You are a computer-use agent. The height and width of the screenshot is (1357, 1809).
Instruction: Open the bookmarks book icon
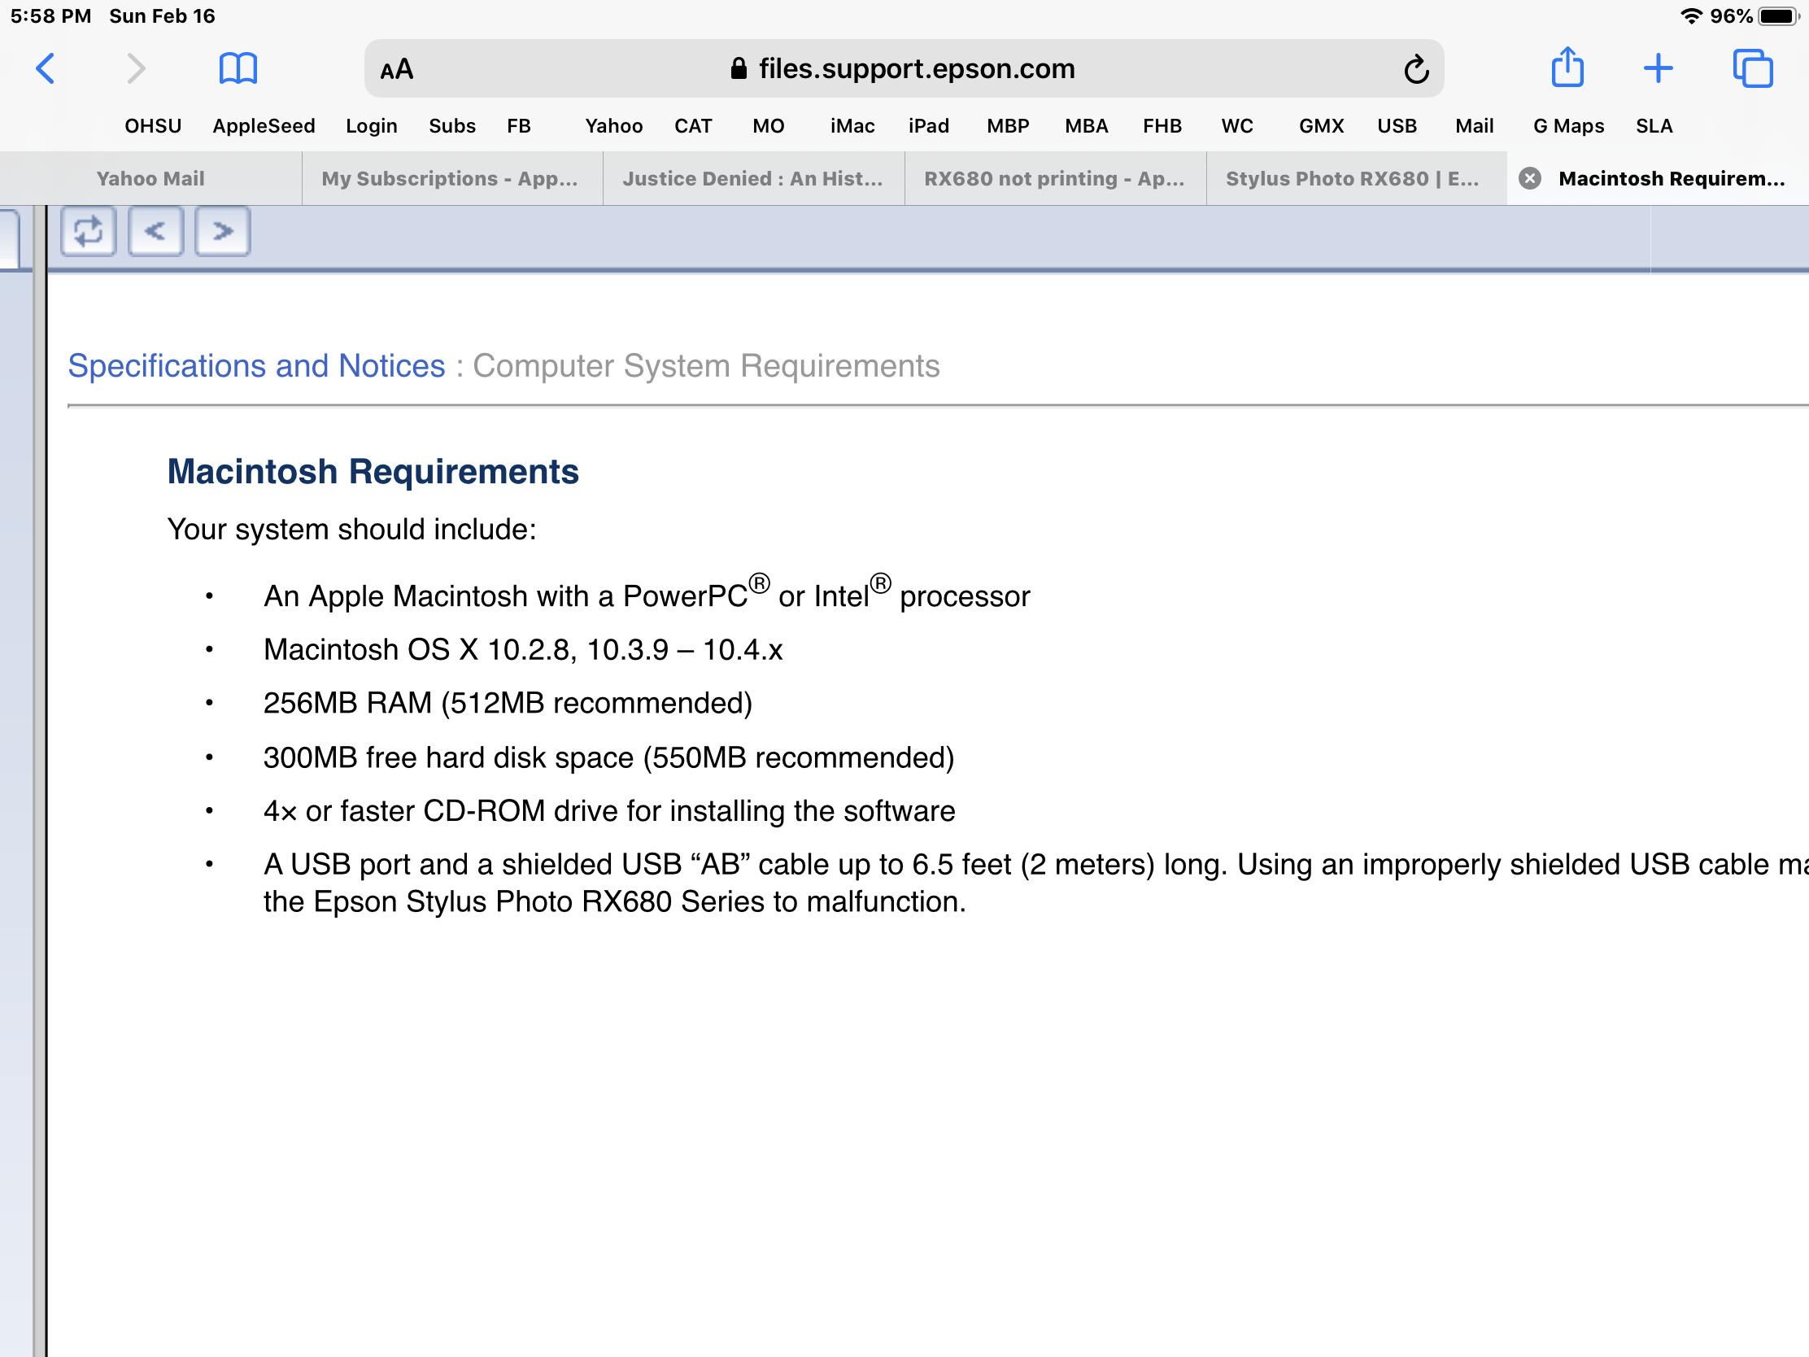click(x=238, y=68)
